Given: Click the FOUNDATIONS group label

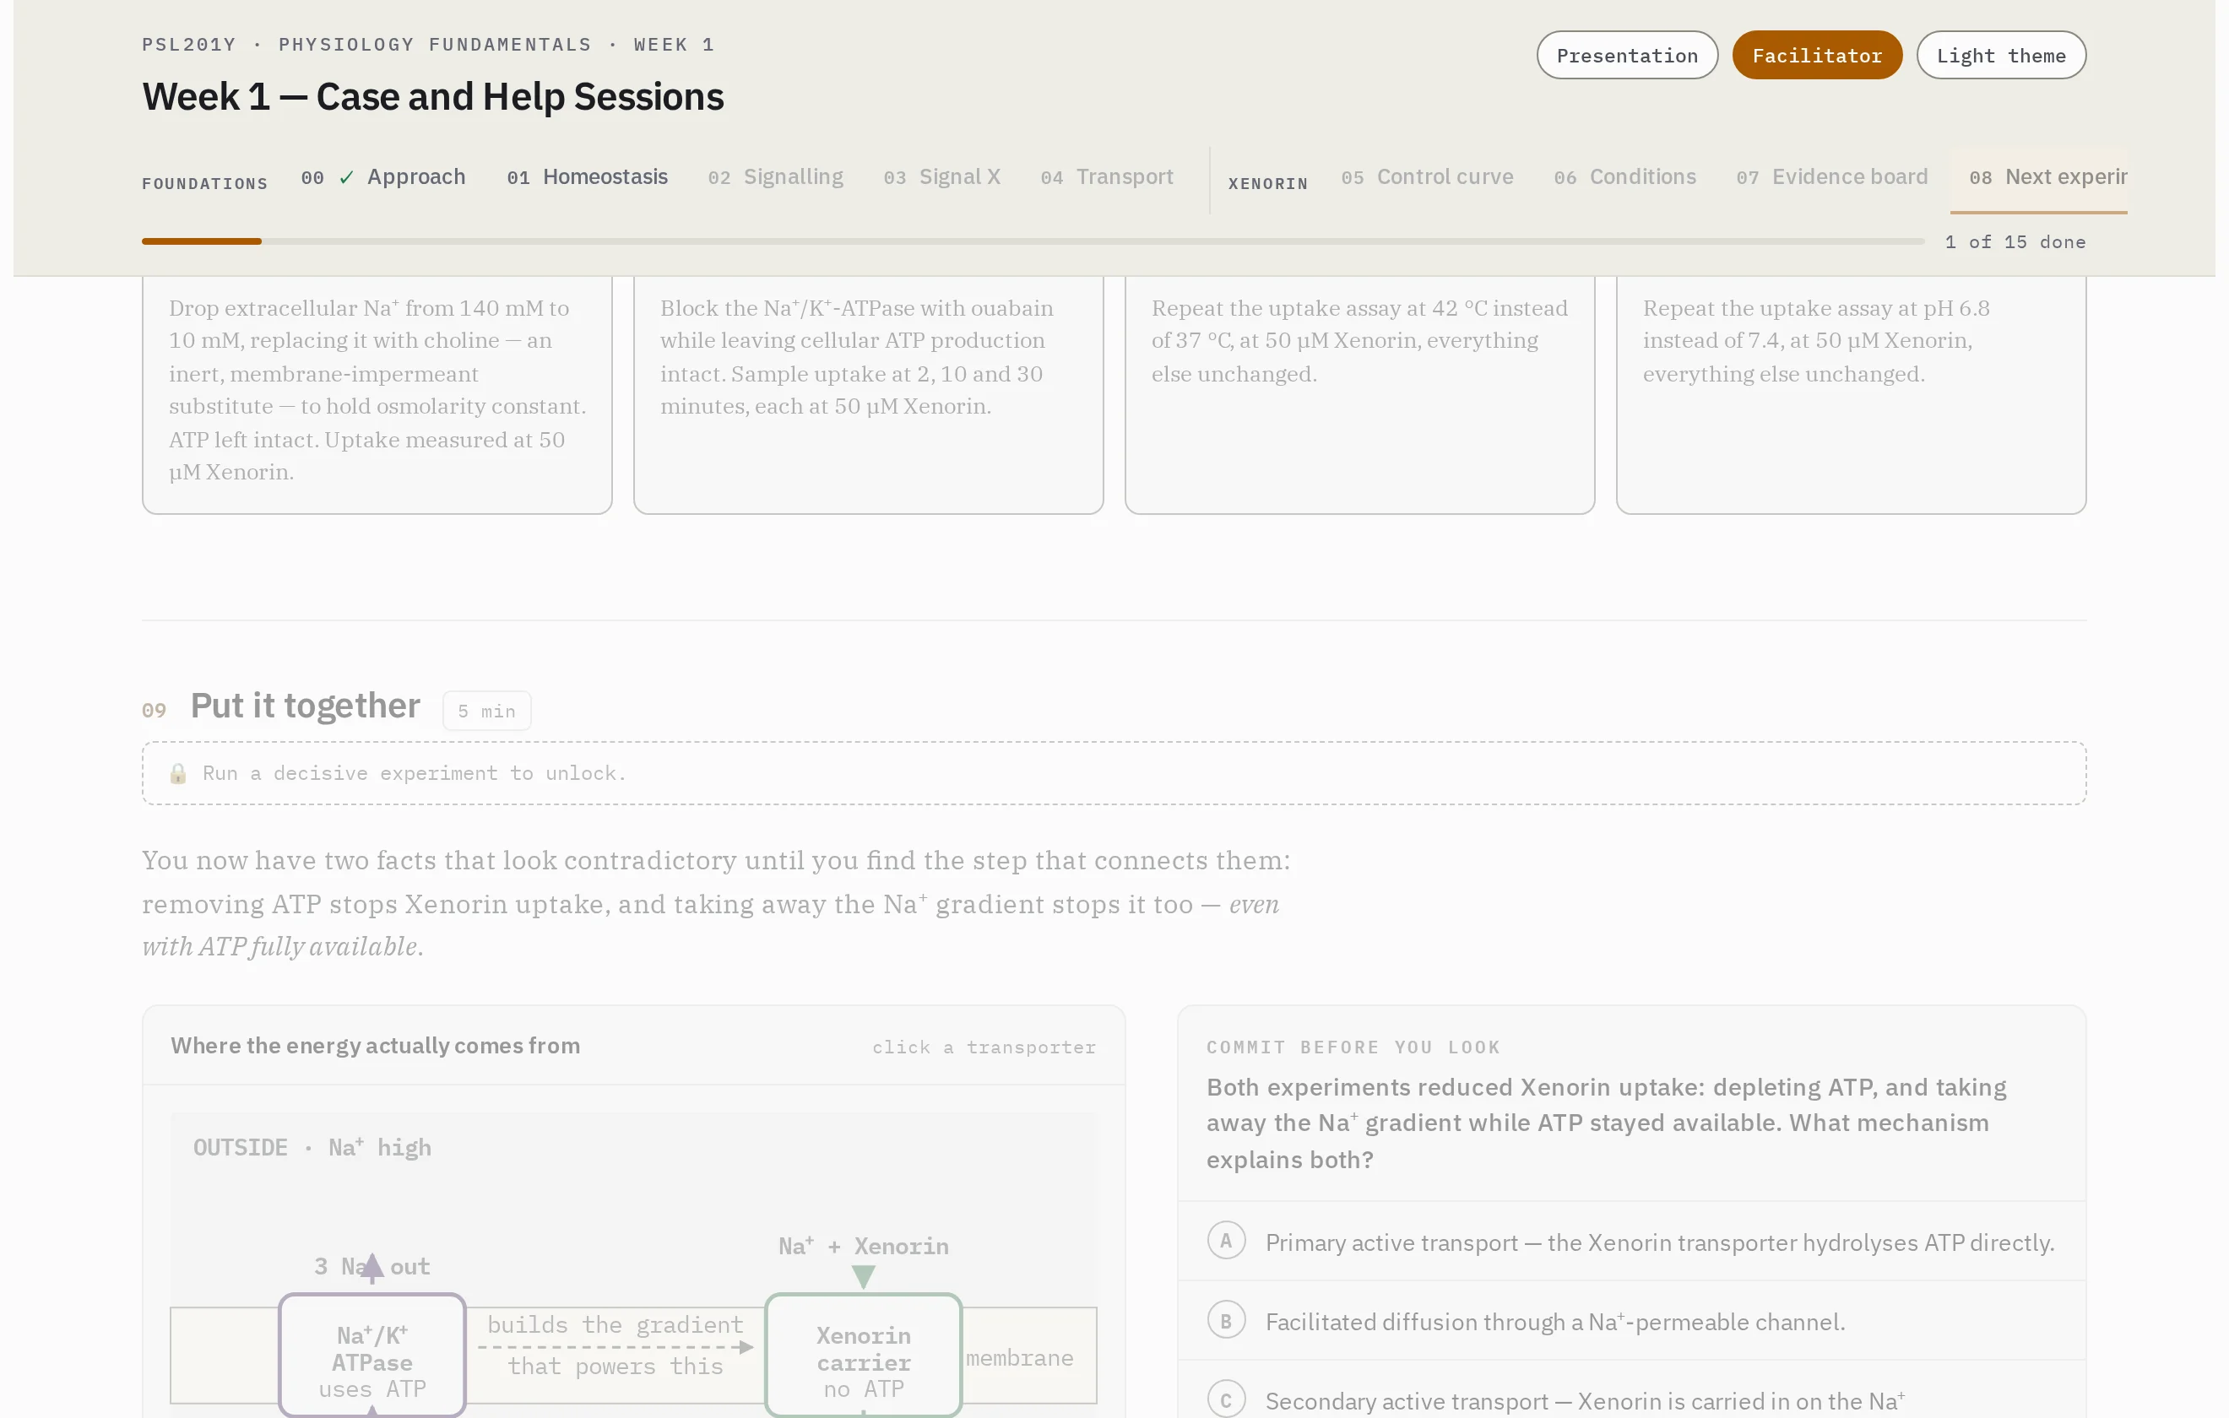Looking at the screenshot, I should 204,183.
